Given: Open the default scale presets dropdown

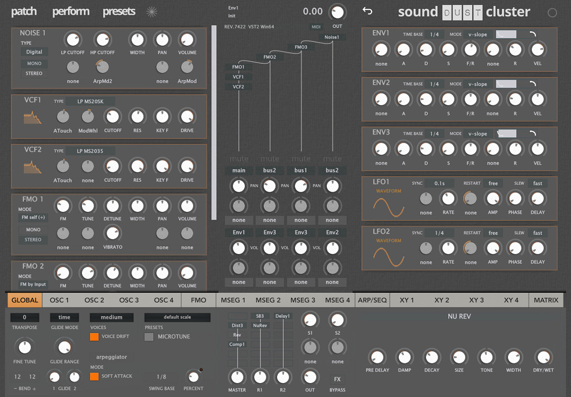Looking at the screenshot, I should pos(177,317).
